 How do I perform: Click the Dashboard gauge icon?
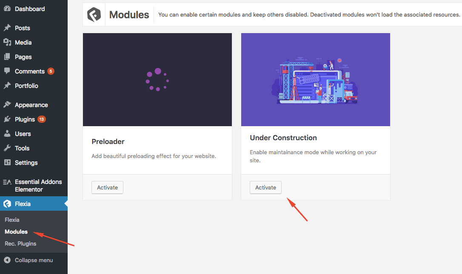7,9
